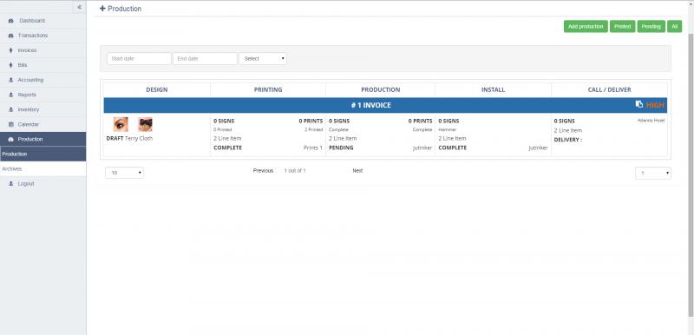Screen dimensions: 694x335
Task: Go to the Next page
Action: coord(357,171)
